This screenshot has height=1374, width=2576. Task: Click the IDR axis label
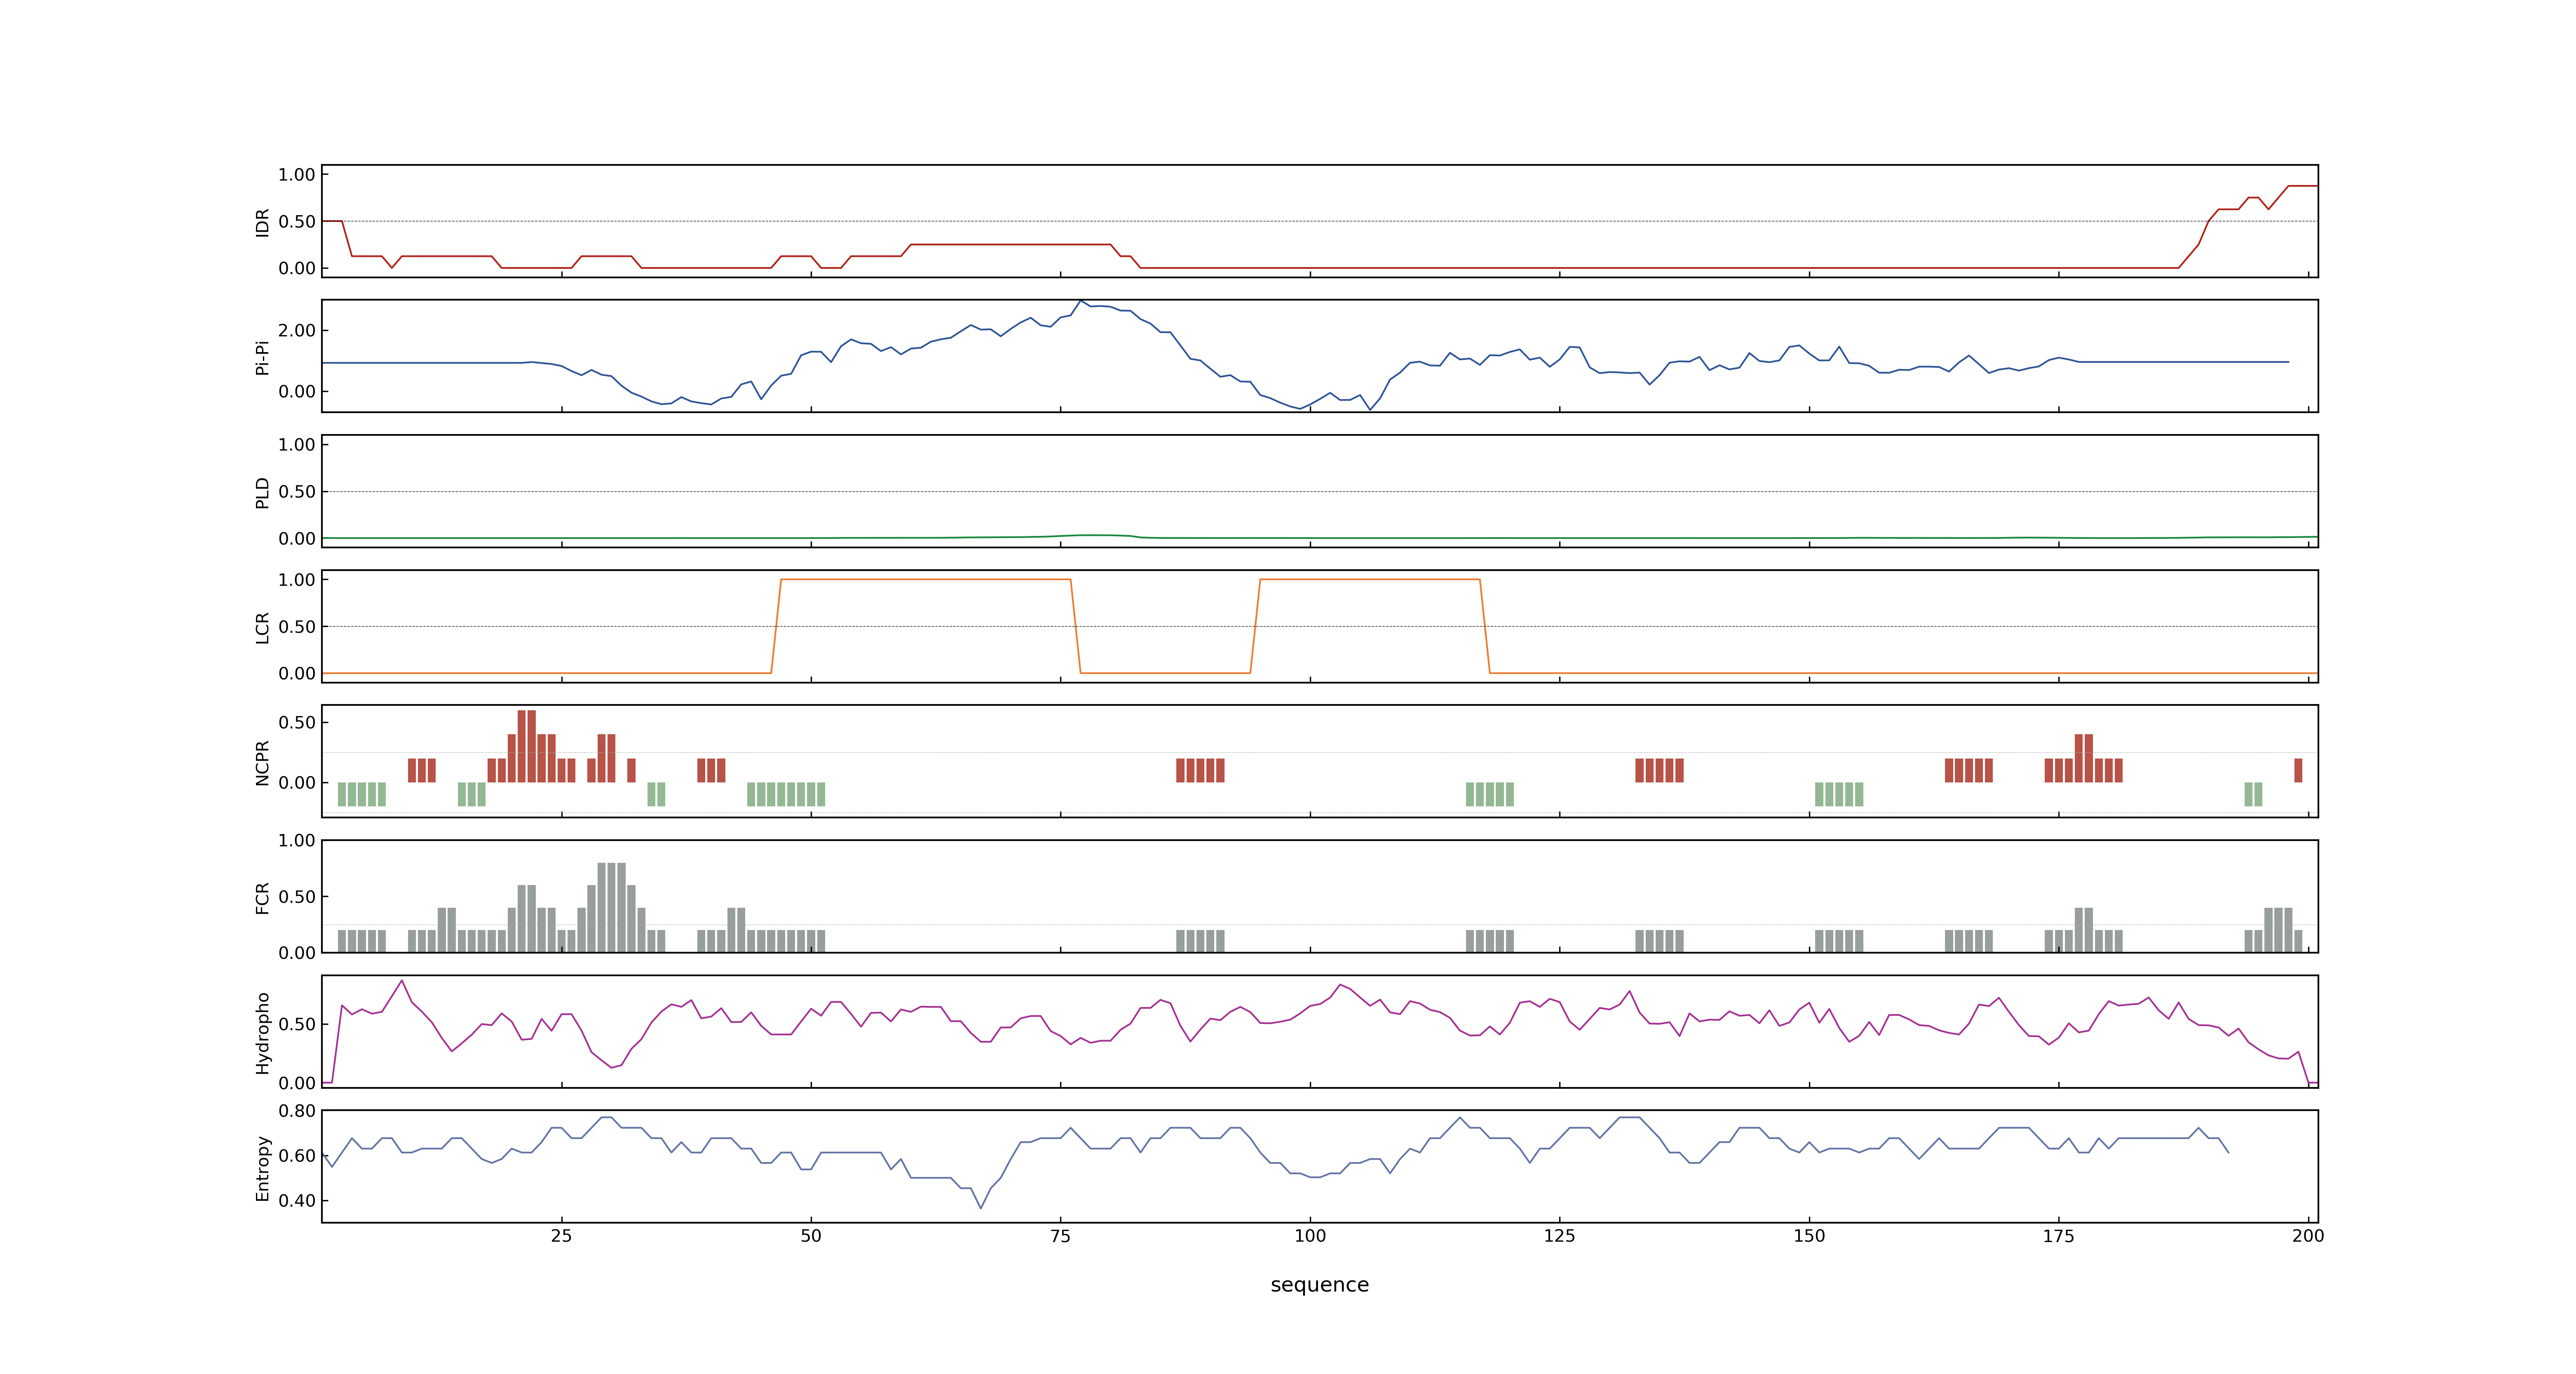click(262, 222)
